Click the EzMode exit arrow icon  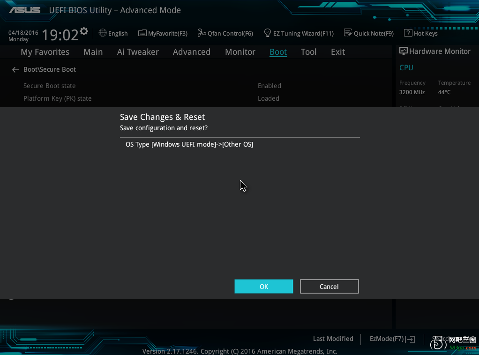(411, 339)
